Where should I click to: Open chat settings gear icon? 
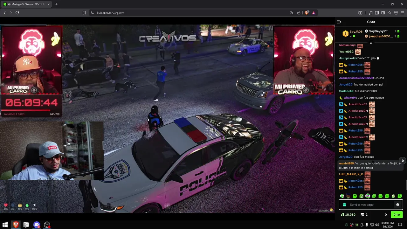(386, 215)
